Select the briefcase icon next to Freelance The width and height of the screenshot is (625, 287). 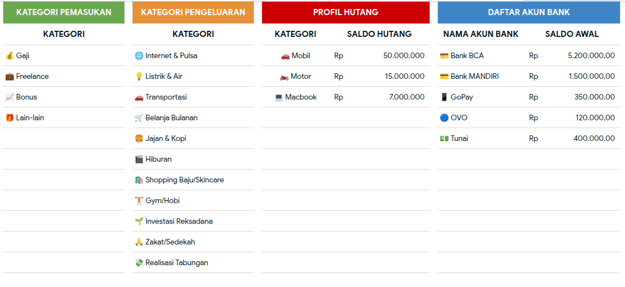point(10,77)
